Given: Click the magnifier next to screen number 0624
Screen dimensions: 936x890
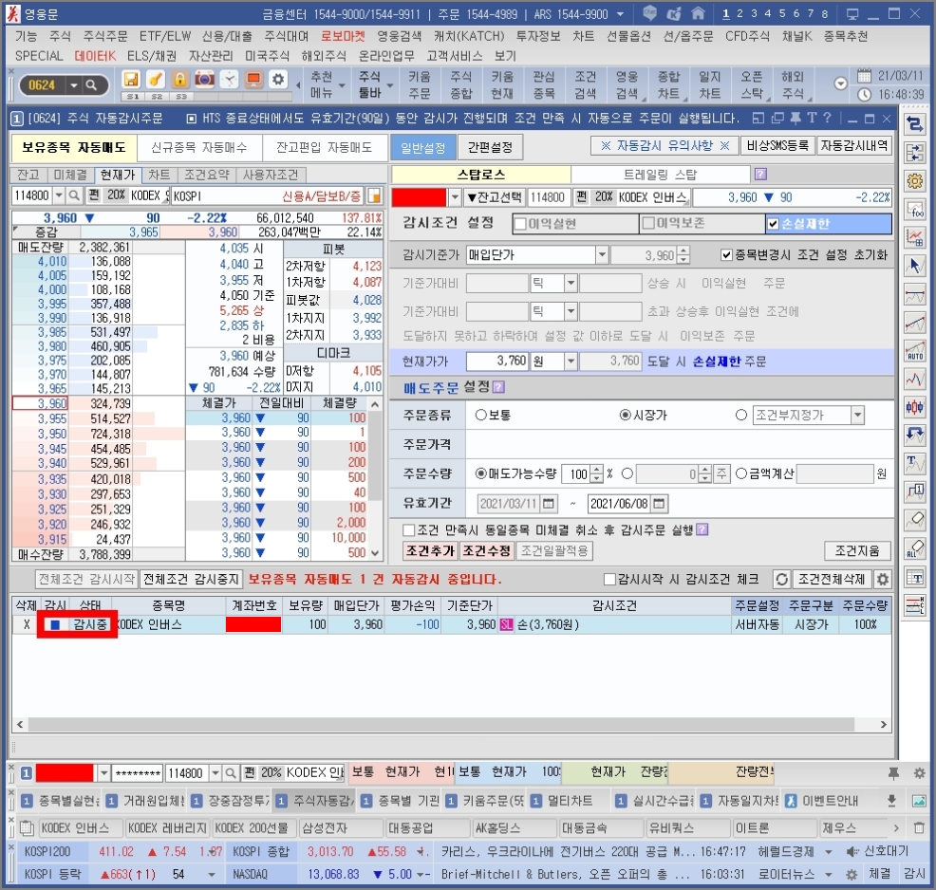Looking at the screenshot, I should tap(91, 85).
